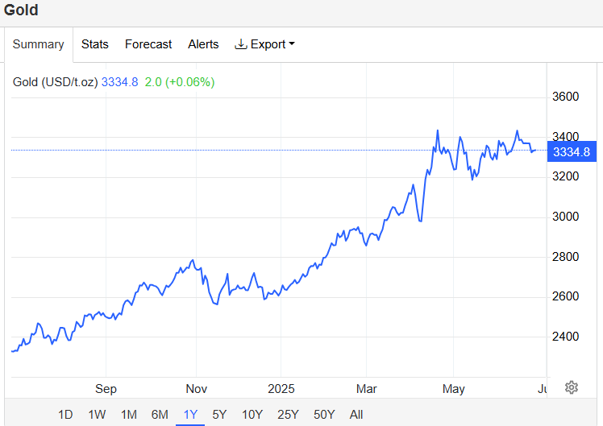This screenshot has height=426, width=603.
Task: Open the Stats tab
Action: (94, 44)
